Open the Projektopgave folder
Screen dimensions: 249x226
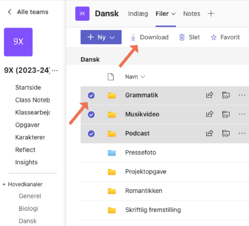tap(146, 172)
